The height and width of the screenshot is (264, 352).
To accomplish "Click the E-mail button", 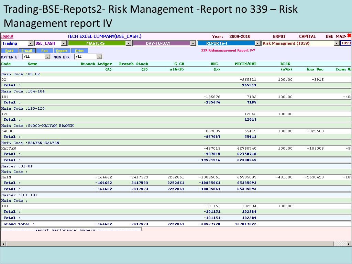I will click(27, 51).
